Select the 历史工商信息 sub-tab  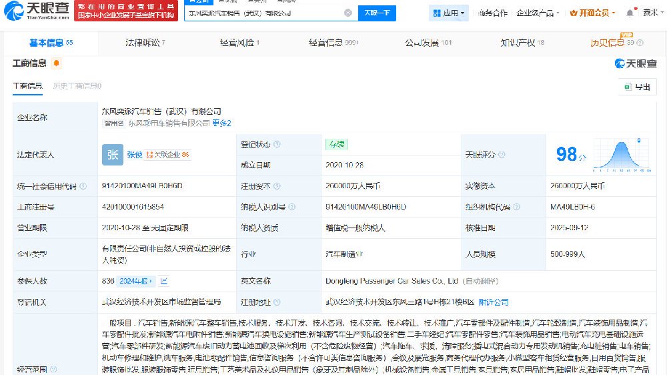coord(77,86)
